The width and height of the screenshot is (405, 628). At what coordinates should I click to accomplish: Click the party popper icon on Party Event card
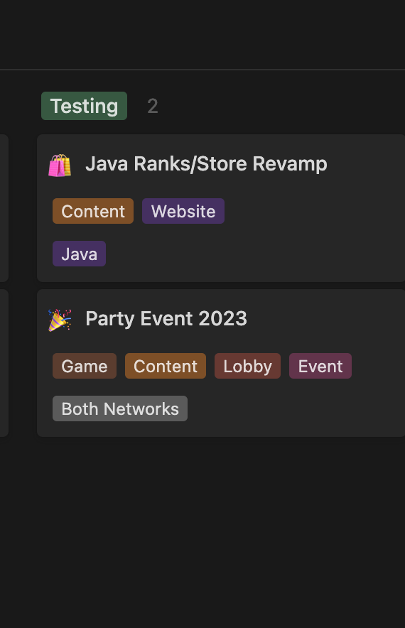coord(60,320)
